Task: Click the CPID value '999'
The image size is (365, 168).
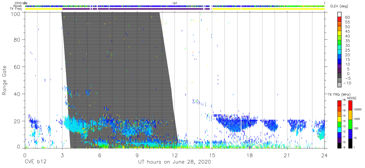Action: click(25, 3)
